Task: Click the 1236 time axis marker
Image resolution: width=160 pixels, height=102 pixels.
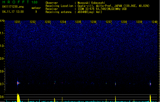Action: point(93,22)
